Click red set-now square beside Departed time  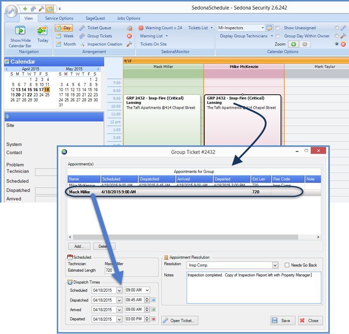click(x=153, y=319)
